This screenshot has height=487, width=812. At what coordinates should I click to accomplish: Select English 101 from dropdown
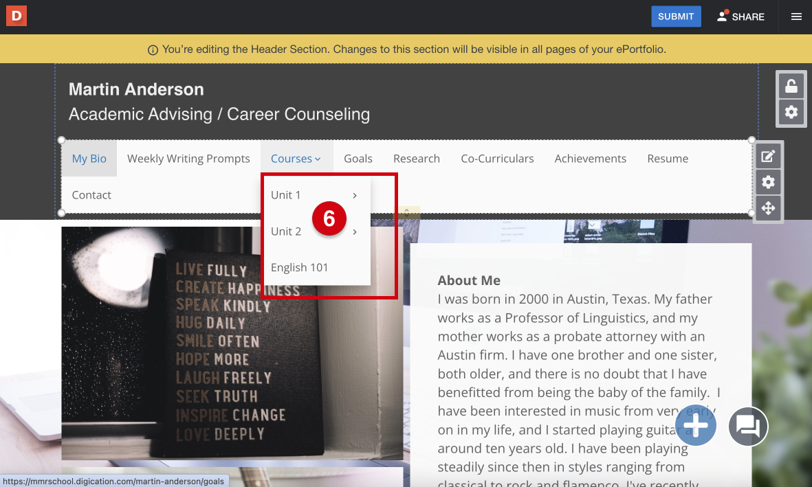point(299,267)
